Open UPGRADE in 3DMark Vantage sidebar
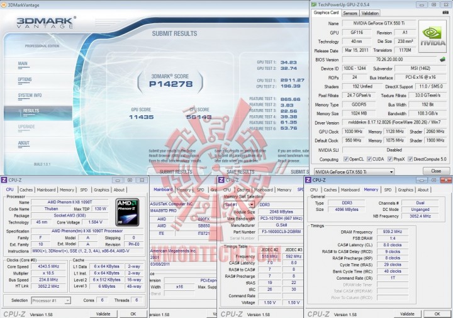This screenshot has width=453, height=318. (x=26, y=127)
